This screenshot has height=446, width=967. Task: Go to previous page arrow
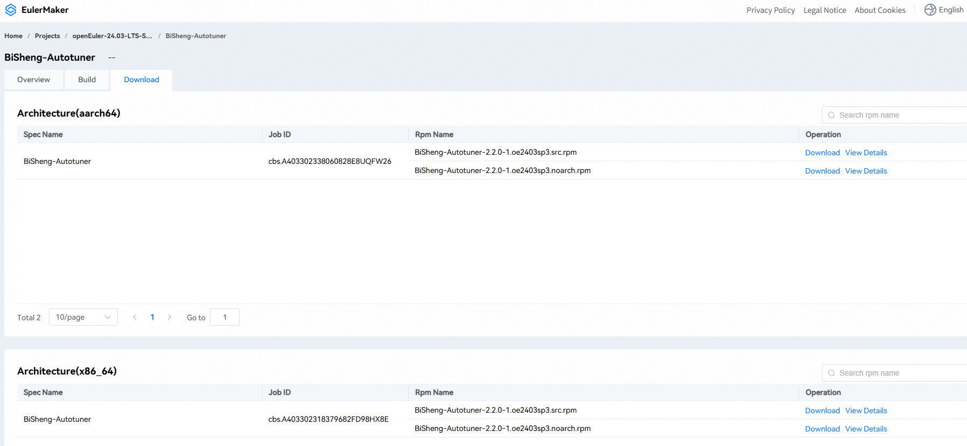click(x=135, y=317)
